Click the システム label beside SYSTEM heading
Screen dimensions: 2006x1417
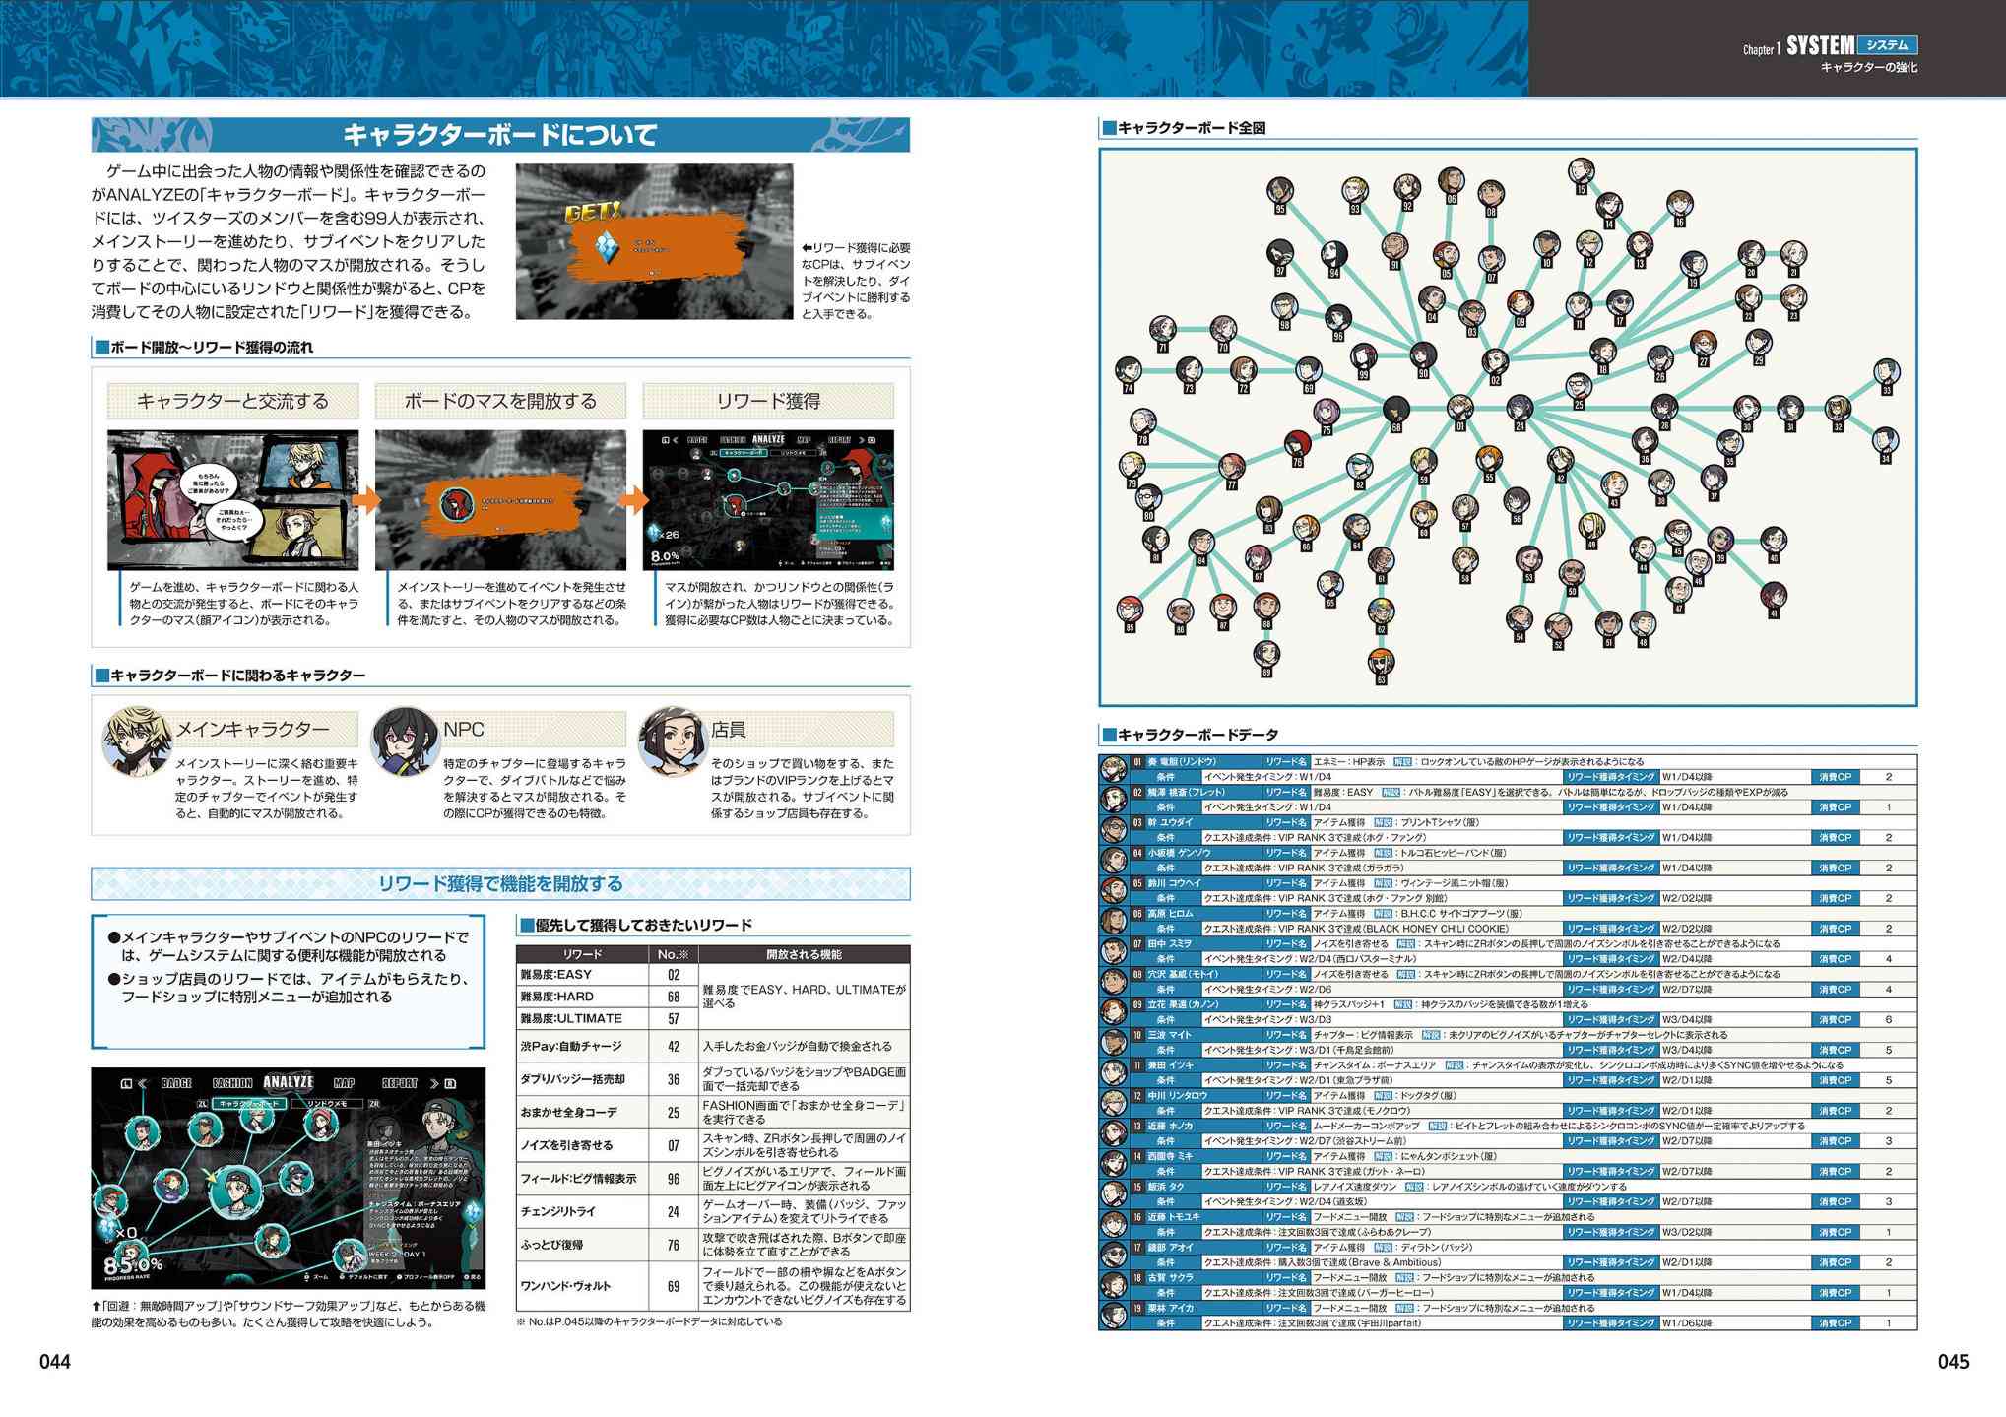[x=1887, y=45]
